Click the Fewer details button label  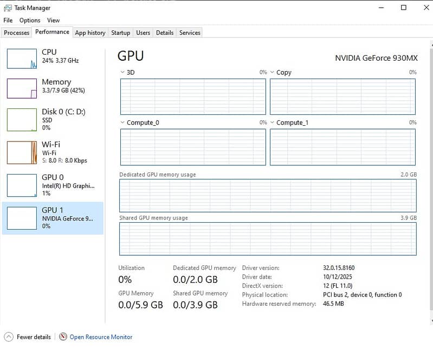pos(34,337)
